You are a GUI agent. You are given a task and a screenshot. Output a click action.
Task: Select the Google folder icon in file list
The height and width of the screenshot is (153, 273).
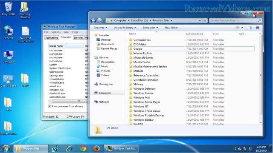pos(131,49)
